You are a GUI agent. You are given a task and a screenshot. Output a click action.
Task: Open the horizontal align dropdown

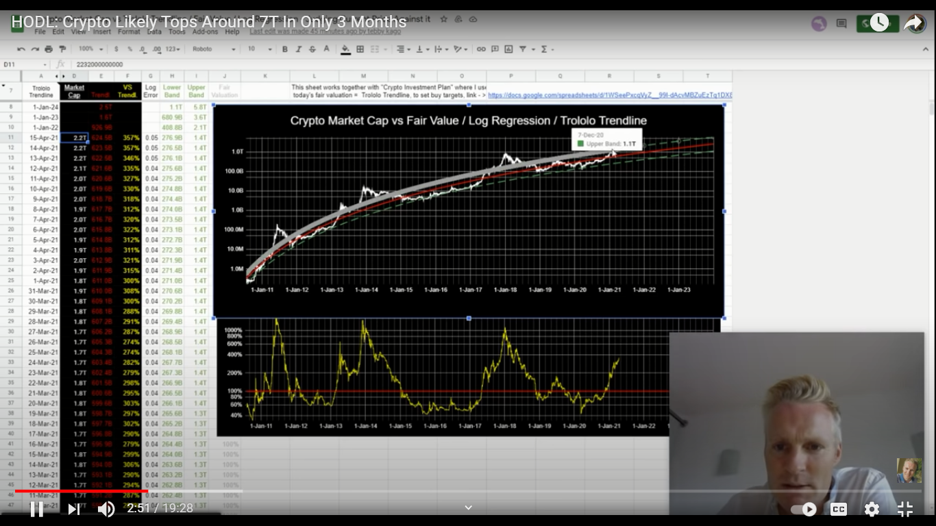click(x=403, y=49)
